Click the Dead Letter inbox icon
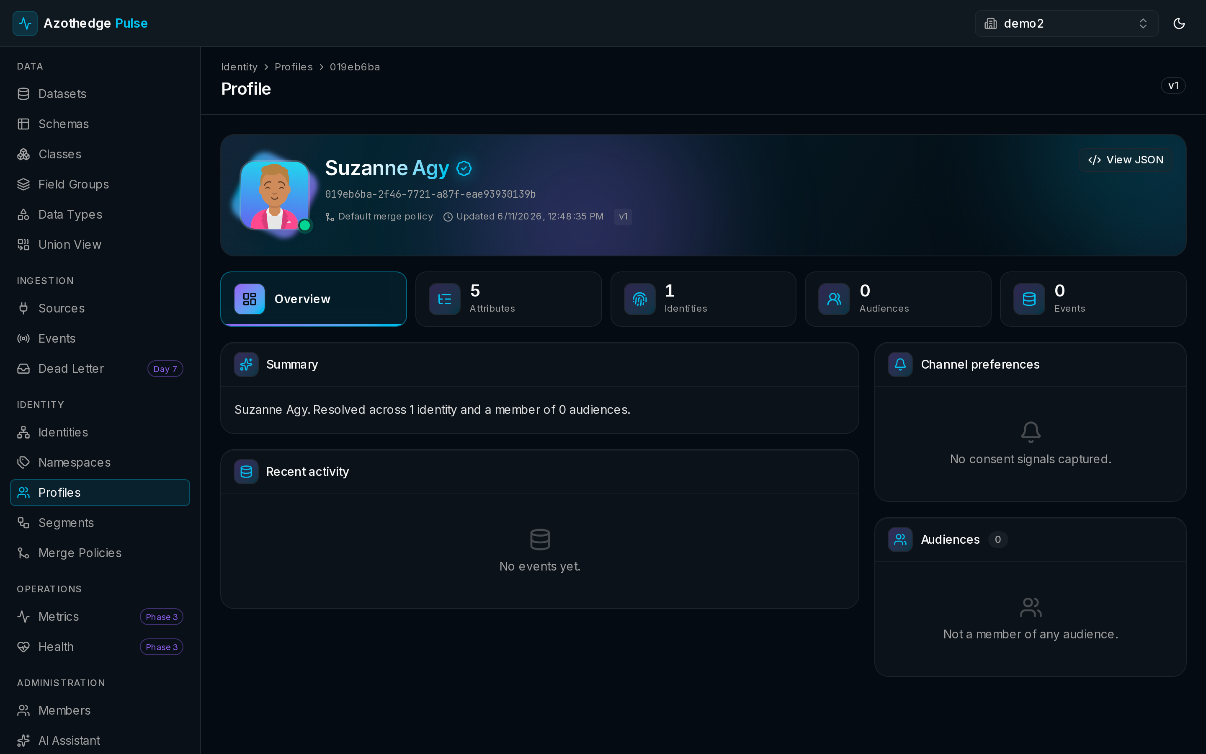This screenshot has height=754, width=1206. point(23,369)
